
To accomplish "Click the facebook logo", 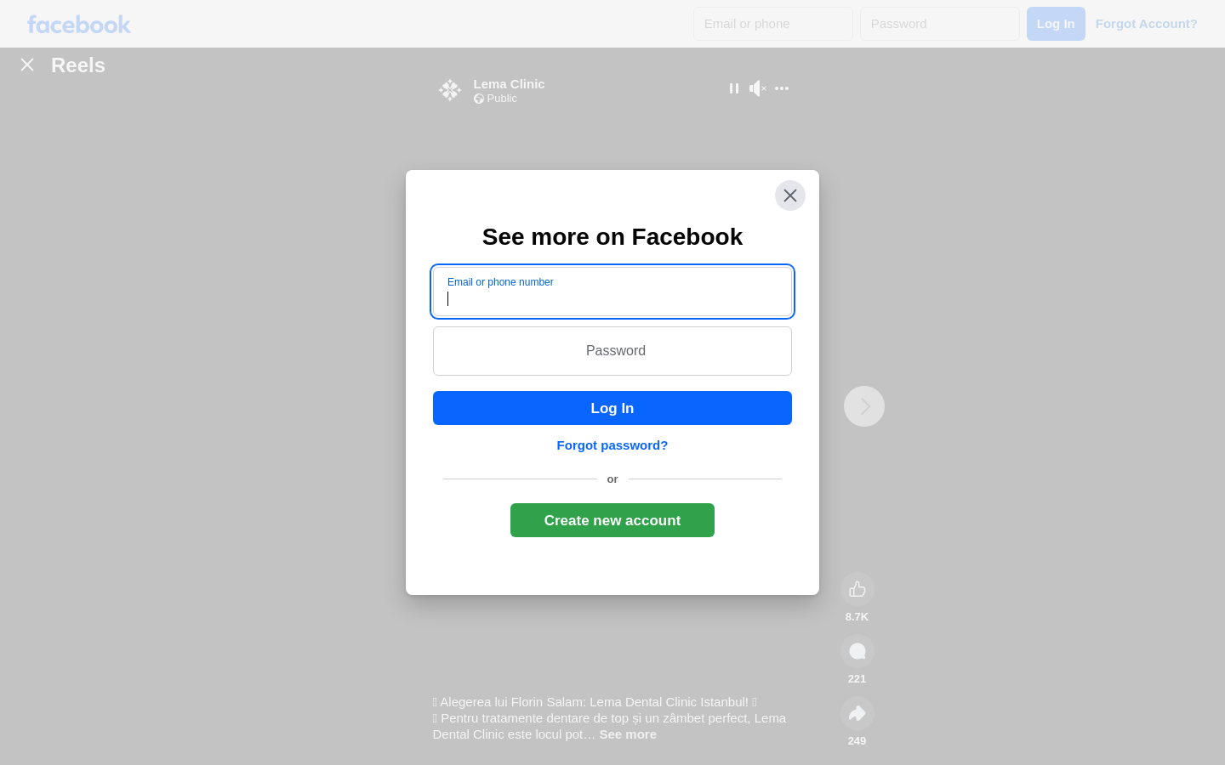I will (79, 24).
